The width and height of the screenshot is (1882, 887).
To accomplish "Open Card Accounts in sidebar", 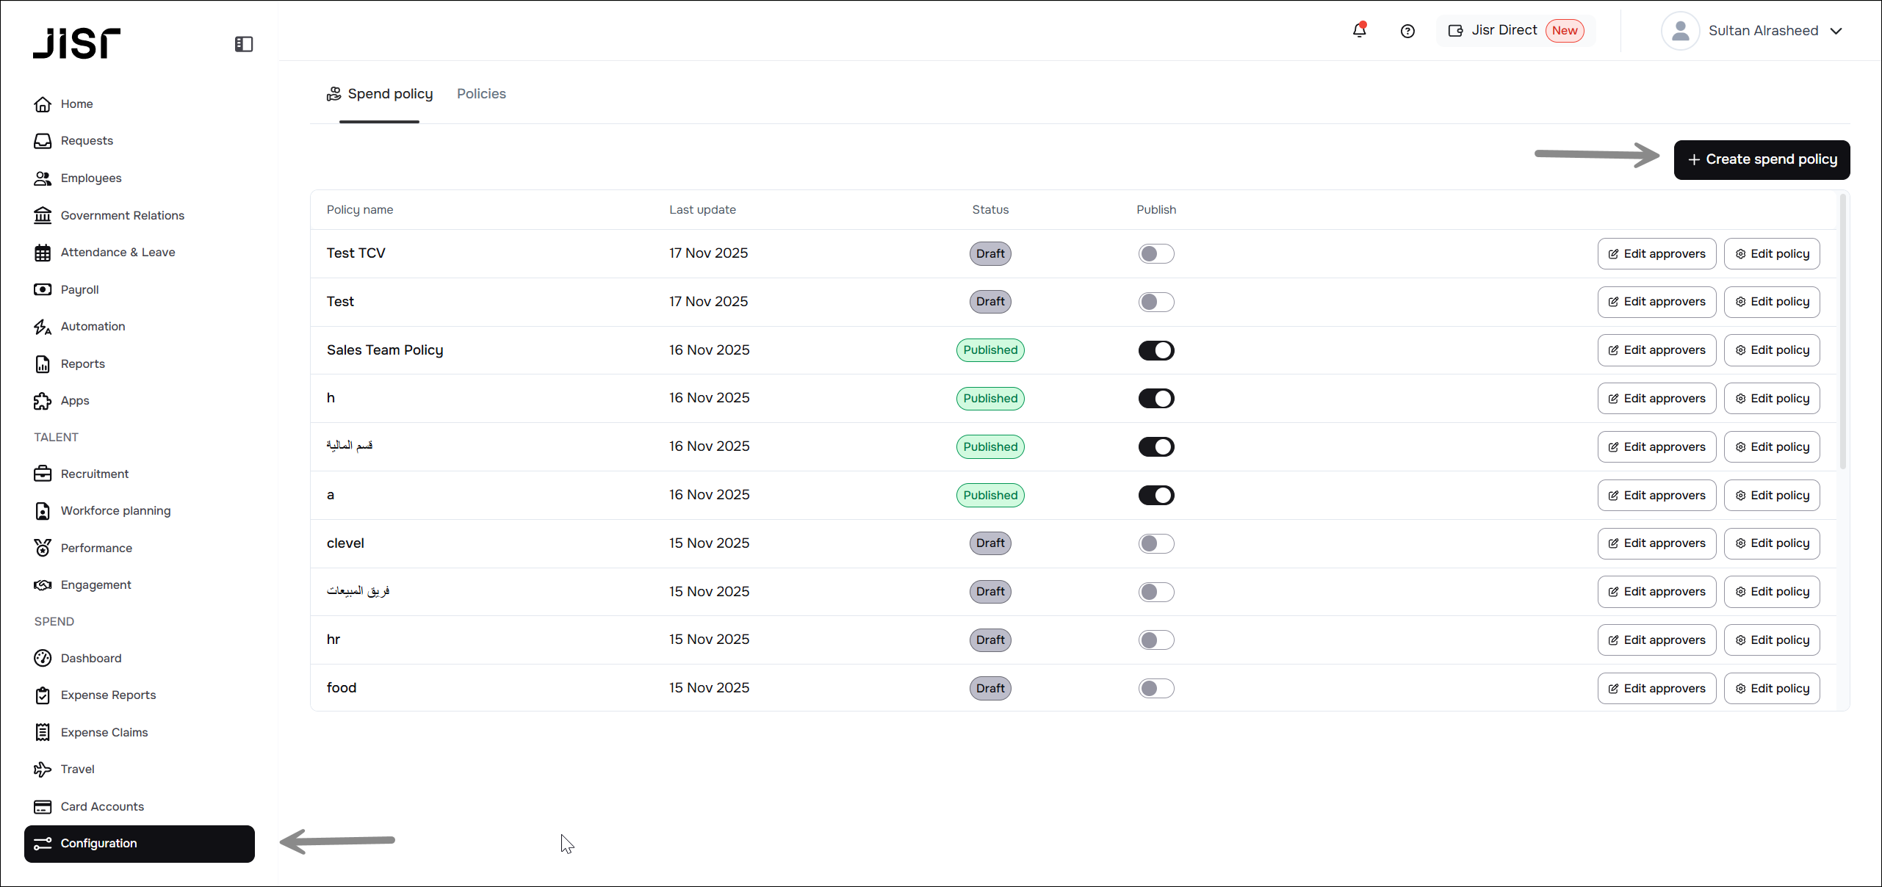I will click(x=102, y=806).
